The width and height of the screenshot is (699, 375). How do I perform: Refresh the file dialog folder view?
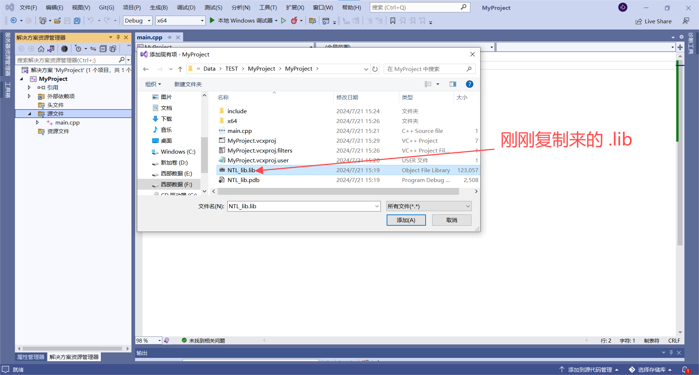(375, 69)
